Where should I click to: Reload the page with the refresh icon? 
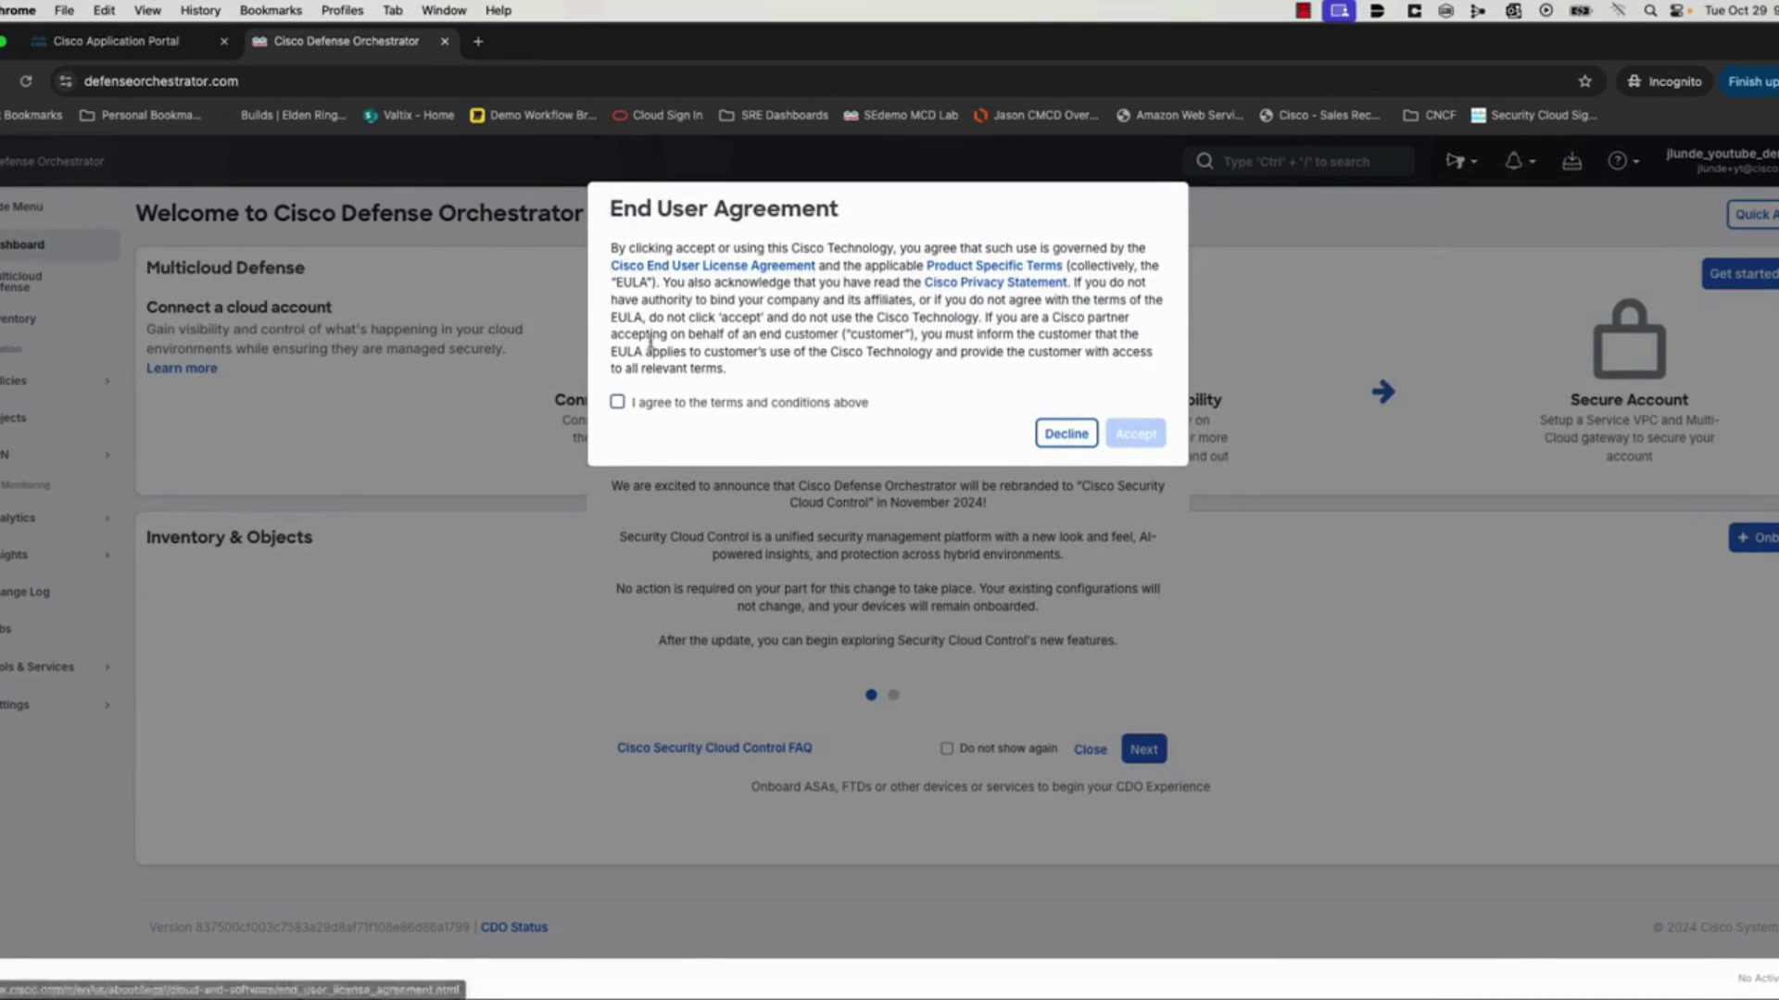tap(26, 81)
